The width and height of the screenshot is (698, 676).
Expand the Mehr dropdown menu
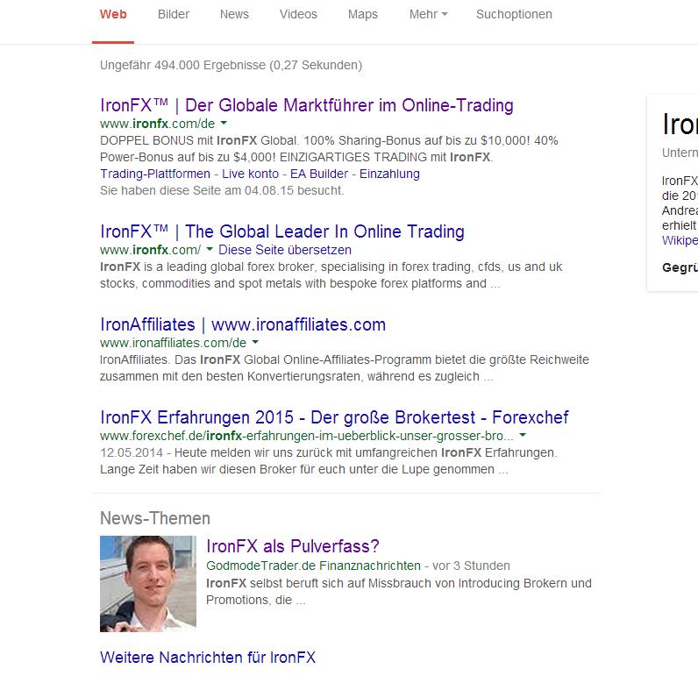pos(428,14)
